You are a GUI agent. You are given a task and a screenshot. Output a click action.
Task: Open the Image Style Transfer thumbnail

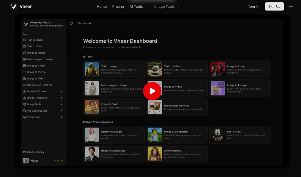(155, 135)
